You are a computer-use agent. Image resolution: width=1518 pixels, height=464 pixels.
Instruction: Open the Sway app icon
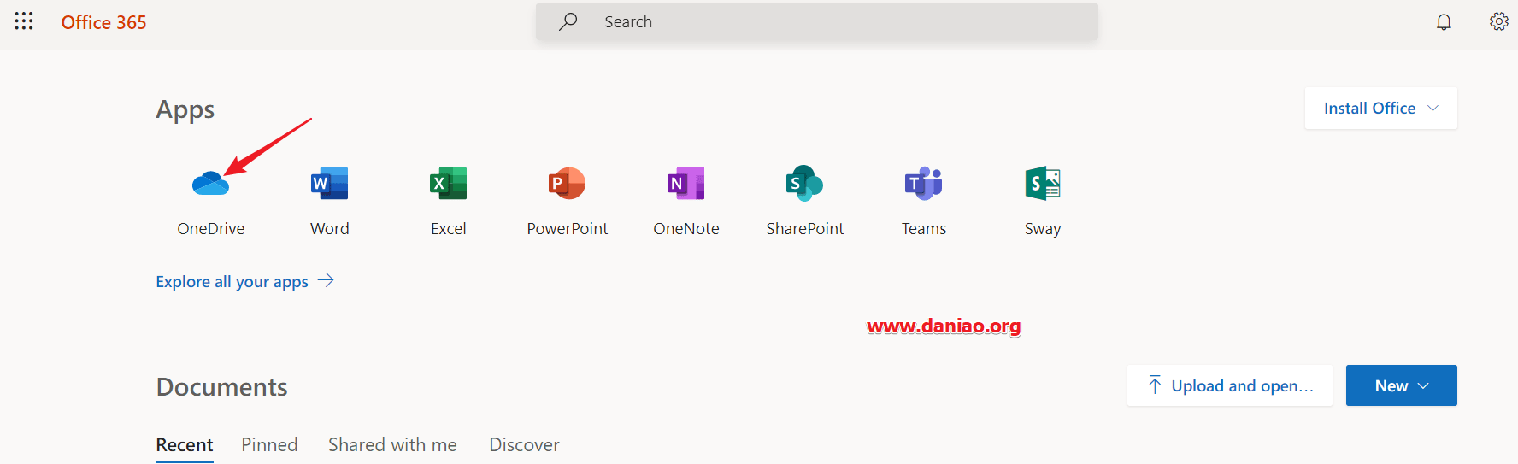pyautogui.click(x=1043, y=183)
